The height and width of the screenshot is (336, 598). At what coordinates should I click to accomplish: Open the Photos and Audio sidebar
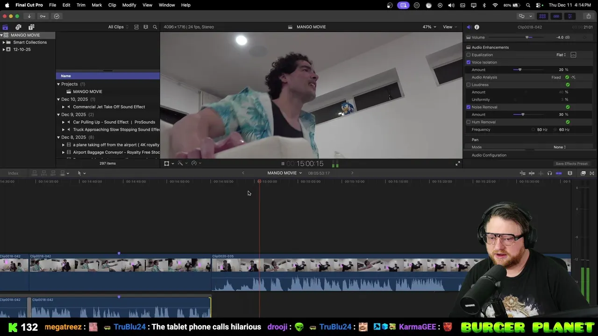coord(18,27)
